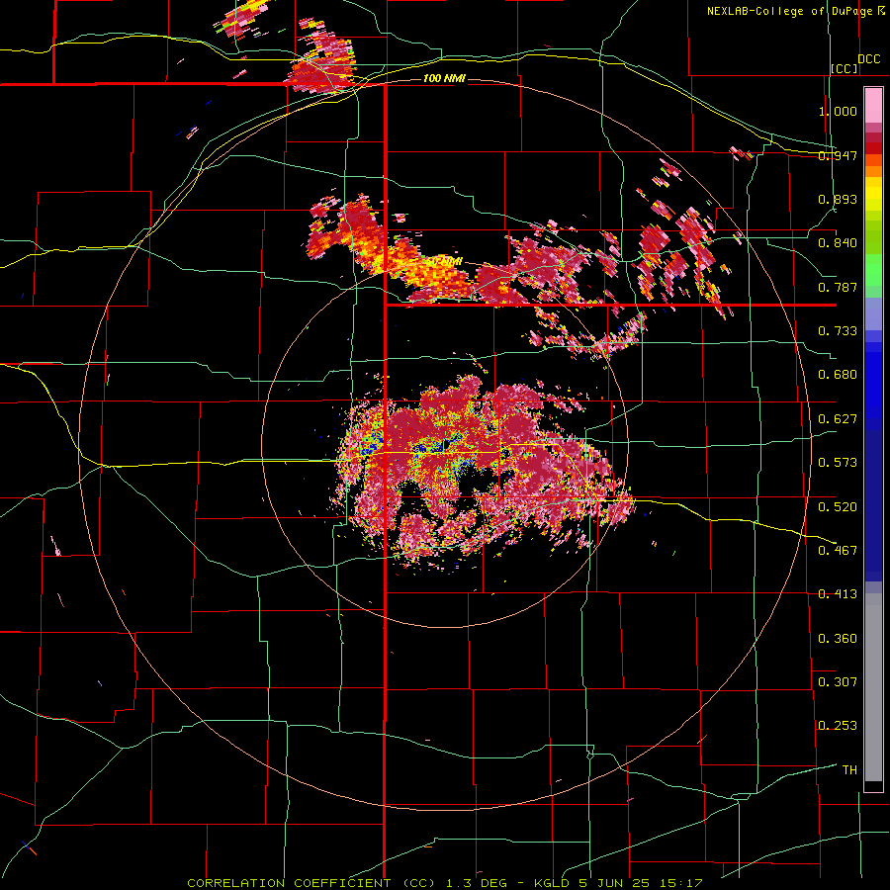Click the pink top segment of color bar
890x890 pixels.
[873, 105]
